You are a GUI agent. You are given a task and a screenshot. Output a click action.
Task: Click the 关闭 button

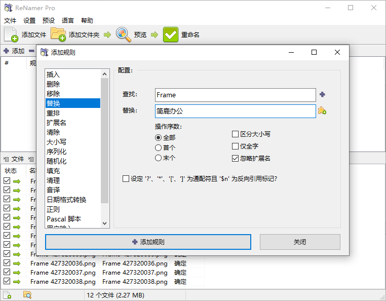300,242
